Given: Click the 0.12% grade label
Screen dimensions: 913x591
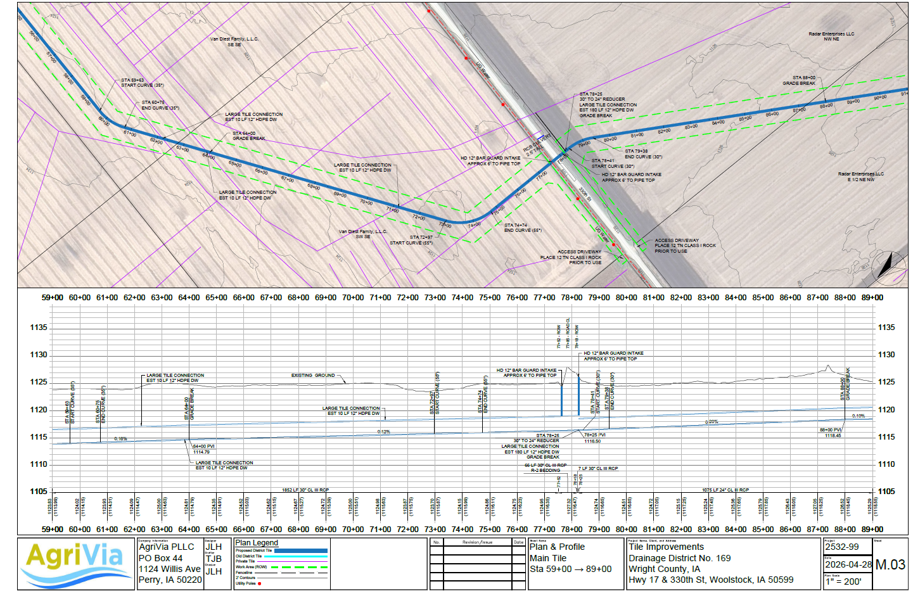Looking at the screenshot, I should (x=384, y=432).
